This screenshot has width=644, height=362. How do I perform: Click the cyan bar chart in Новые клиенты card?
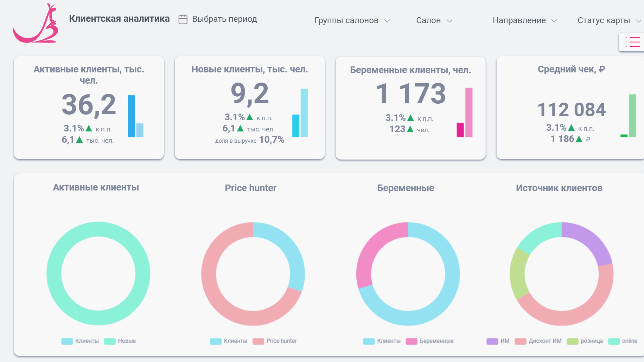coord(300,113)
